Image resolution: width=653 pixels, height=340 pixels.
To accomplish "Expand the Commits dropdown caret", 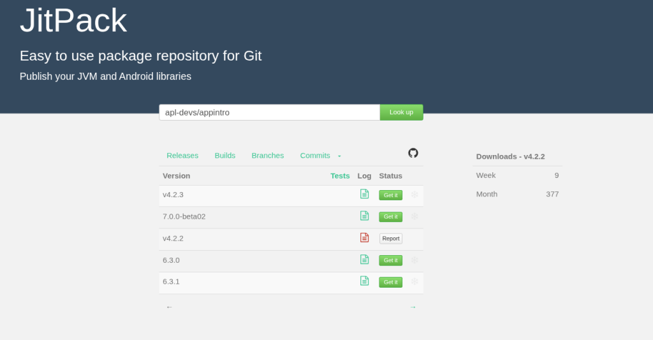I will point(339,156).
